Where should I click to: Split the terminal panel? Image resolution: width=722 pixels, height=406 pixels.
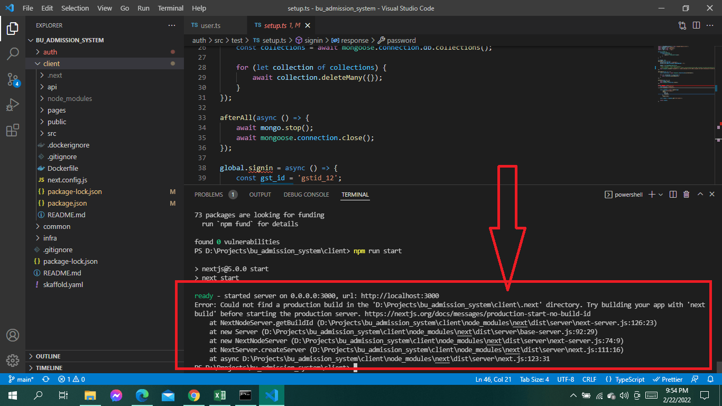point(673,195)
